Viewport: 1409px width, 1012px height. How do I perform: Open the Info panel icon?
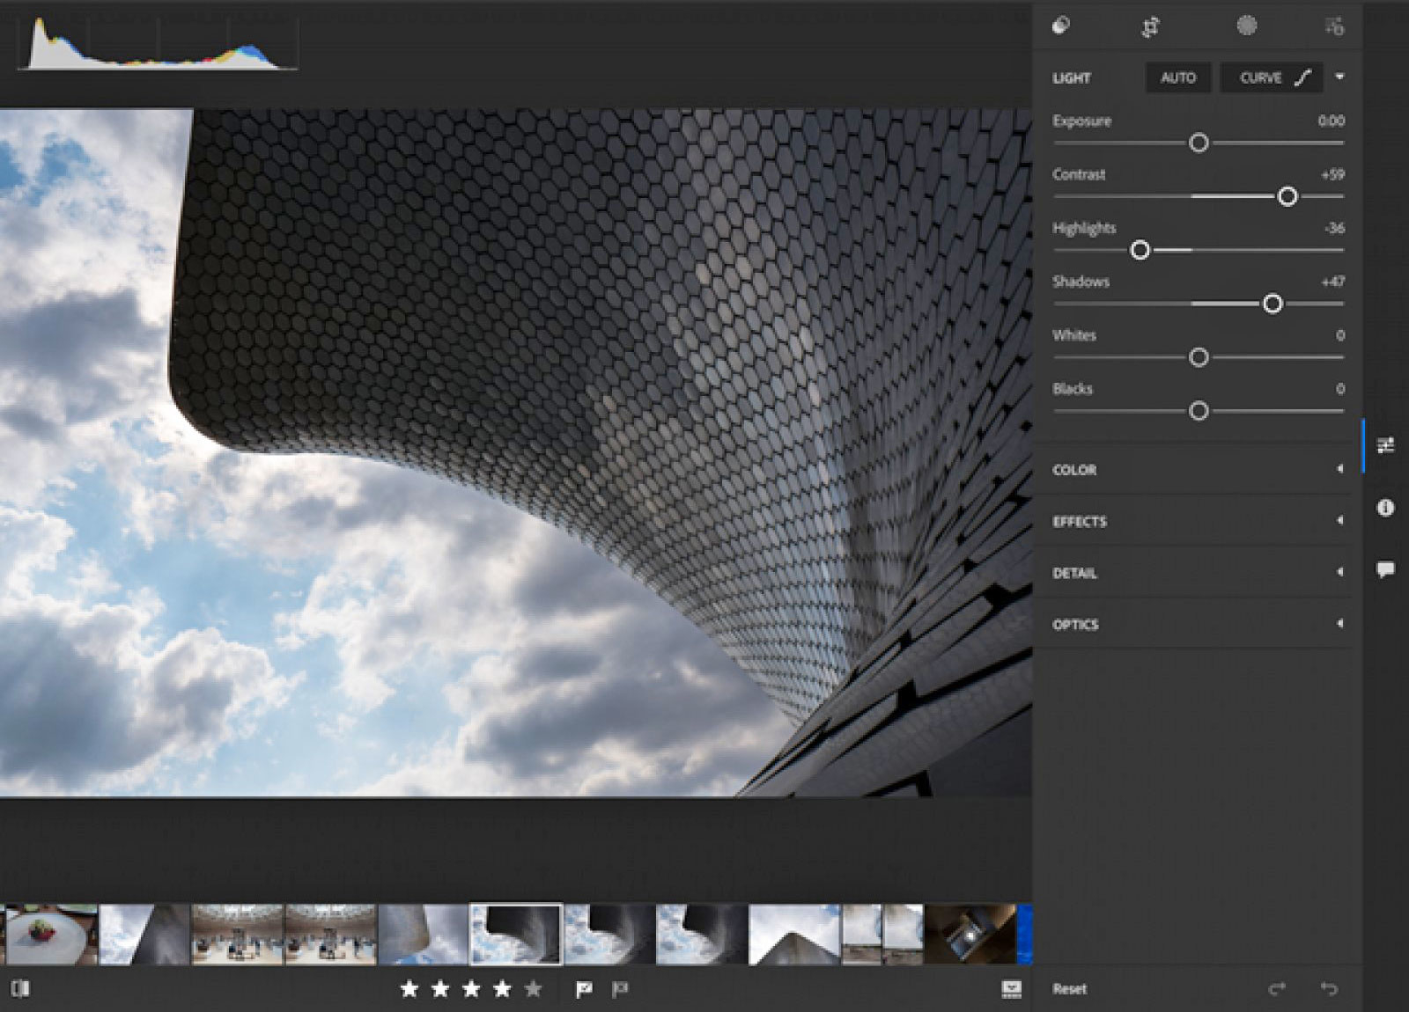pyautogui.click(x=1385, y=508)
